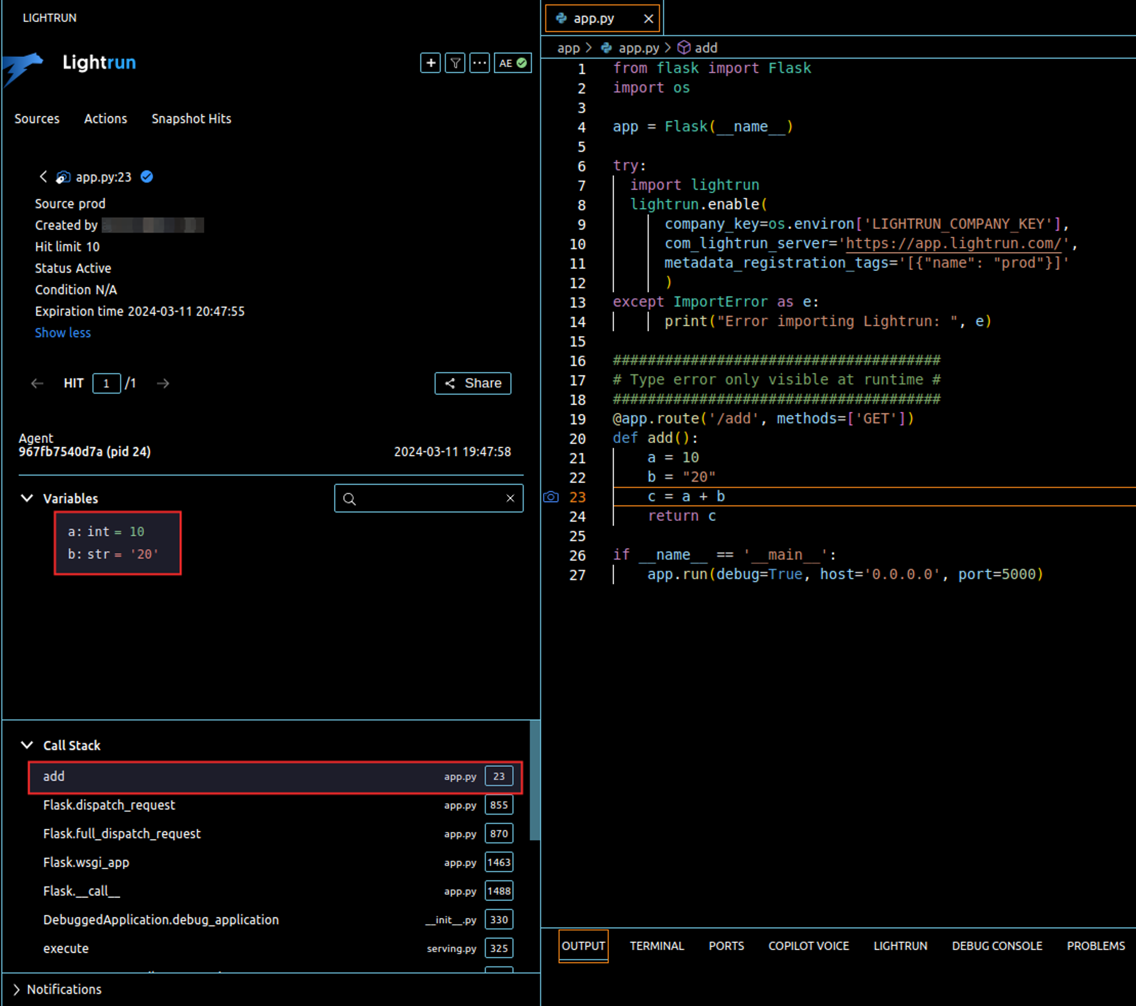The width and height of the screenshot is (1136, 1006).
Task: Expand the Notifications section
Action: [x=16, y=989]
